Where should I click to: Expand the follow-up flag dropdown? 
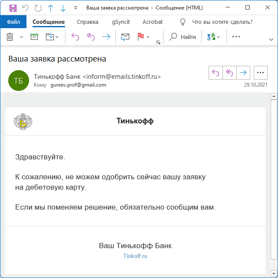tap(148, 37)
